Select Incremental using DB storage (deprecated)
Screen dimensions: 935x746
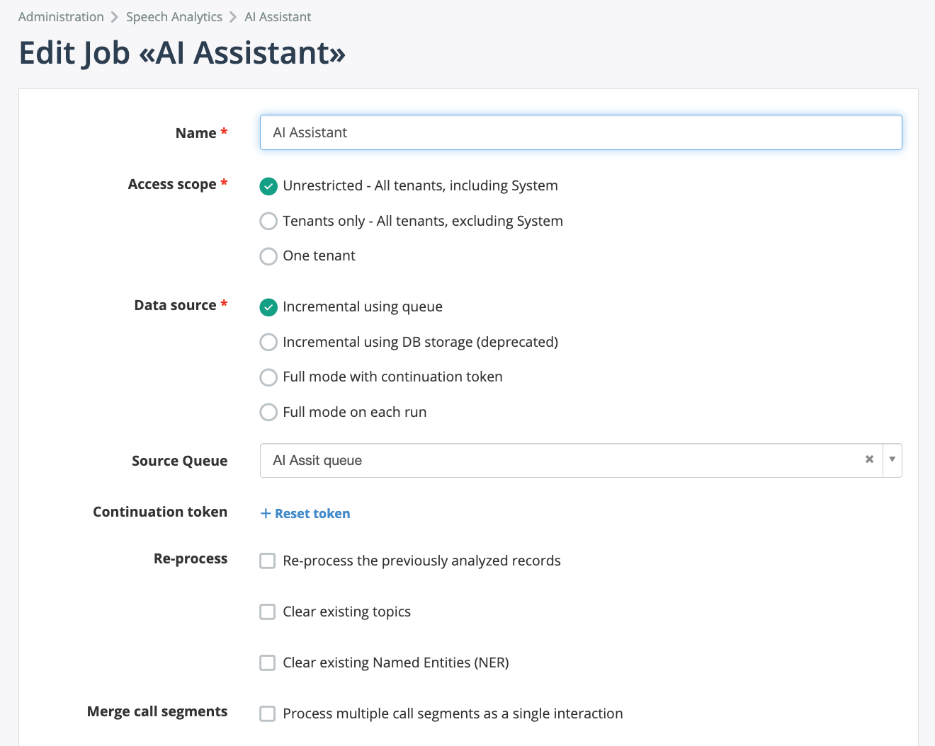point(268,343)
